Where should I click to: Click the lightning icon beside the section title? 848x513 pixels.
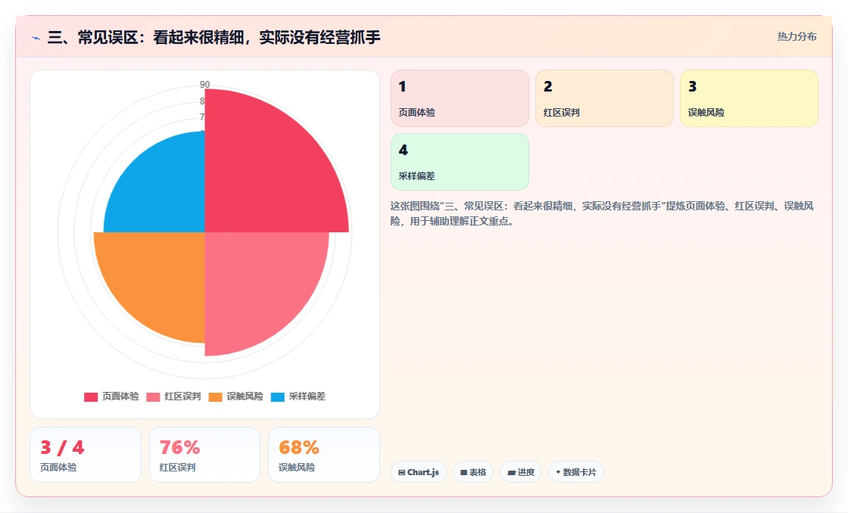(36, 38)
